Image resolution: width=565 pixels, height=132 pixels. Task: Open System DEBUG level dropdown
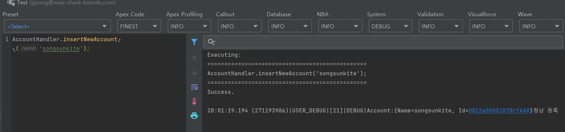click(391, 26)
